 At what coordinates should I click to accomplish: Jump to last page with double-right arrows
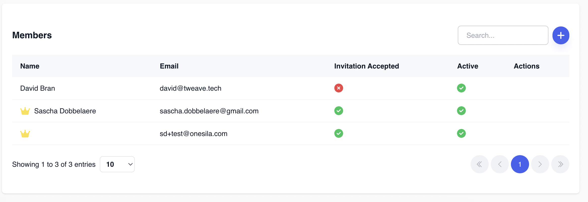click(x=560, y=164)
